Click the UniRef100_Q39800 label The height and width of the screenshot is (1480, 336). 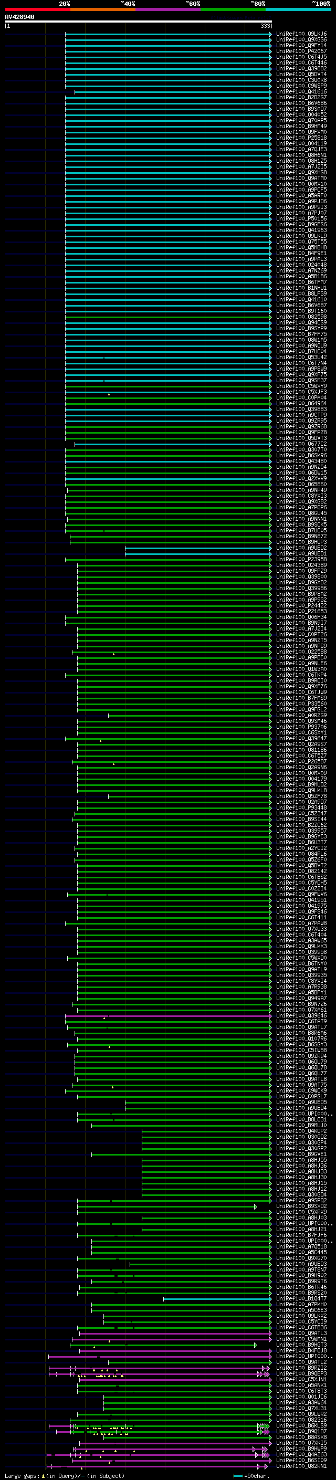[x=301, y=577]
